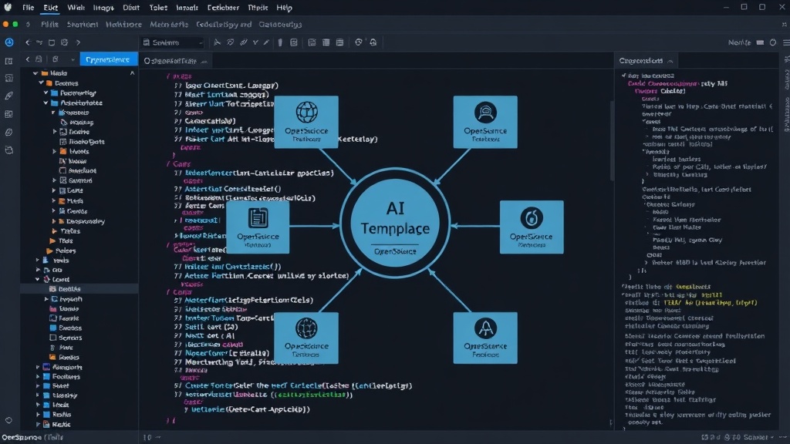This screenshot has height=444, width=790.
Task: Click the save disk icon in toolbar
Action: click(294, 42)
